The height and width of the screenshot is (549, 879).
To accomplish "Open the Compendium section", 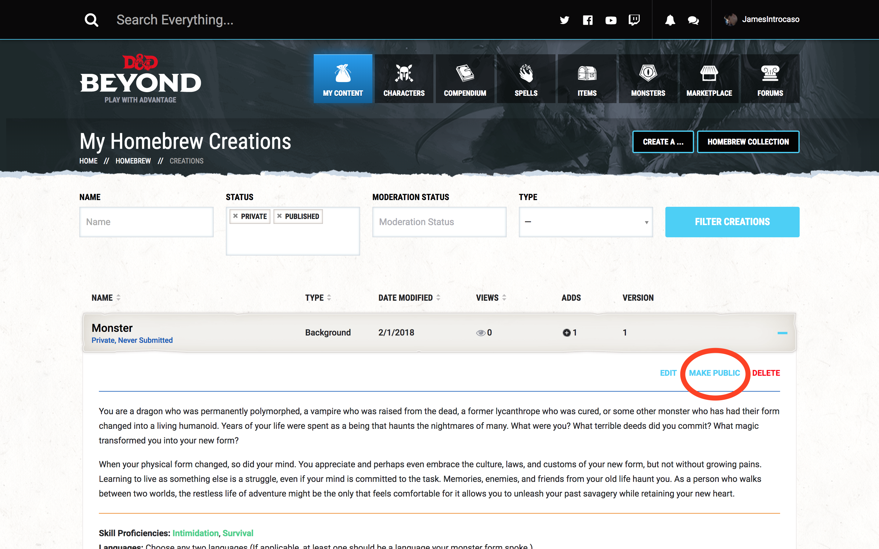I will (465, 80).
